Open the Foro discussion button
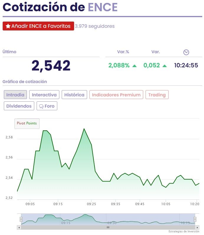Screen dimensions: 204x235 click(47, 106)
